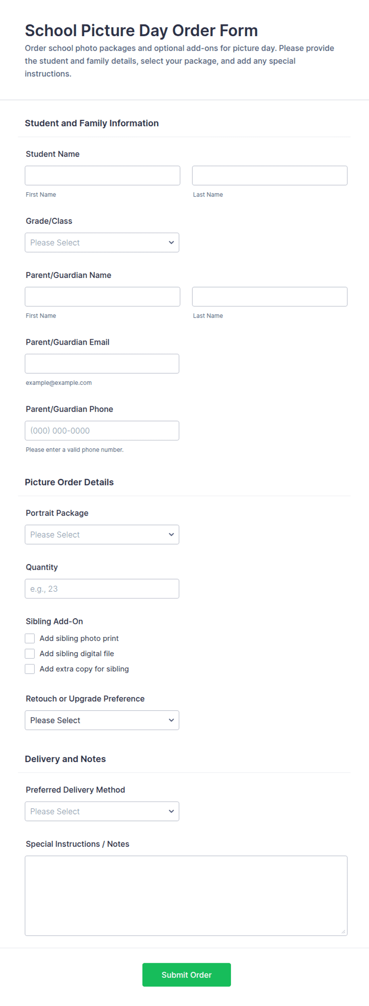Focus Parent/Guardian First Name field
Viewport: 369px width, 1006px height.
102,297
